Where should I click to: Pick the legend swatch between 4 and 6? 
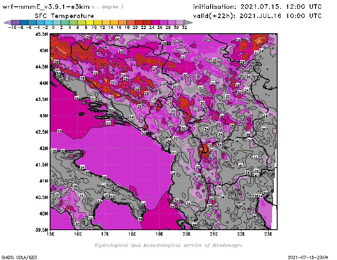pos(73,22)
